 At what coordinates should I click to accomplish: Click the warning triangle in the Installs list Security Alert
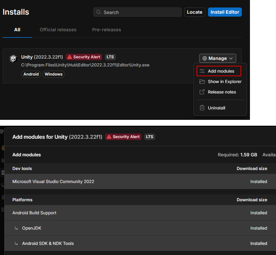tap(70, 57)
